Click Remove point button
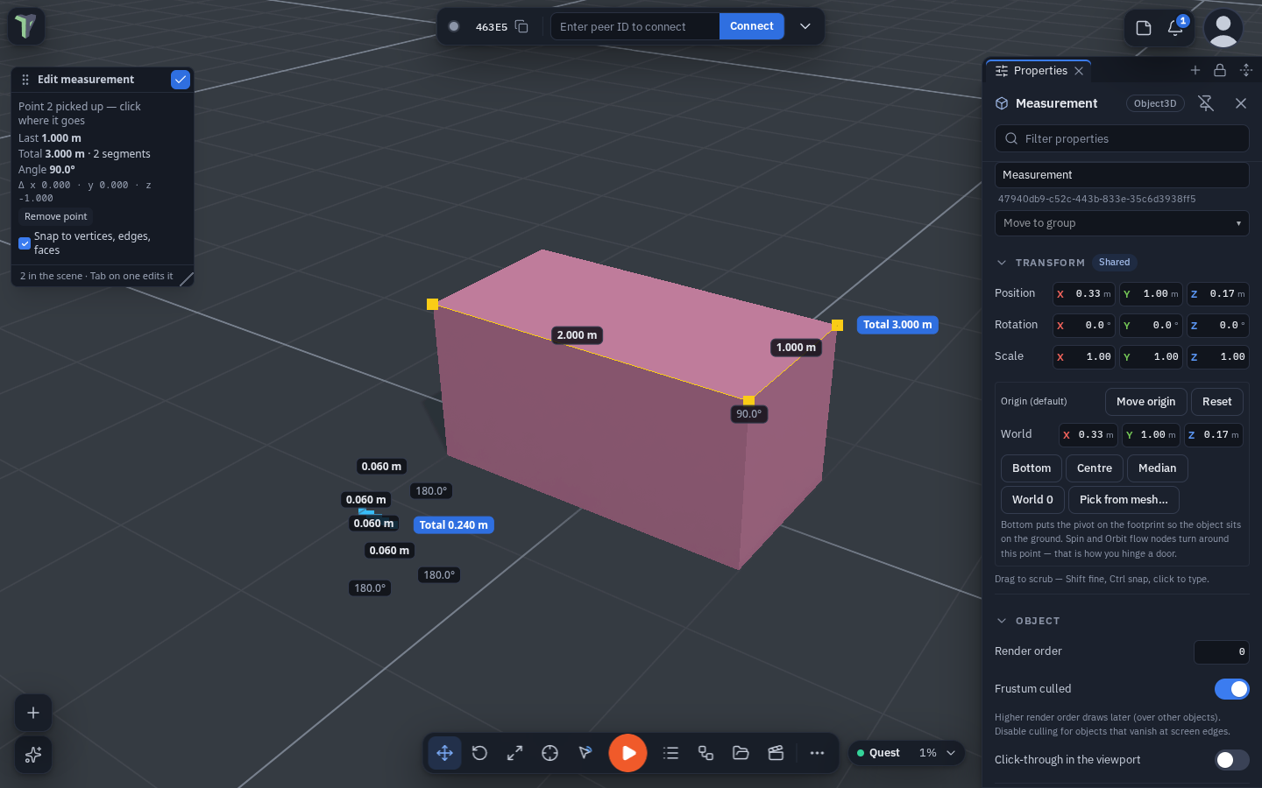1262x788 pixels. click(56, 216)
